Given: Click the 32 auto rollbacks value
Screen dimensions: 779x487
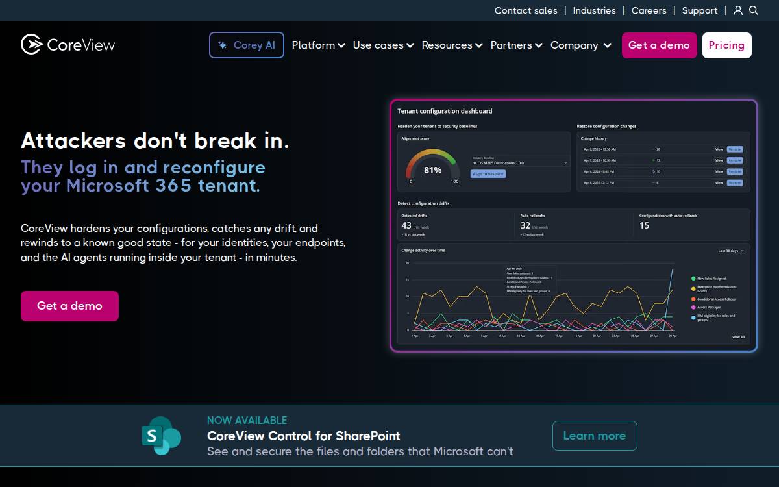Looking at the screenshot, I should (525, 225).
